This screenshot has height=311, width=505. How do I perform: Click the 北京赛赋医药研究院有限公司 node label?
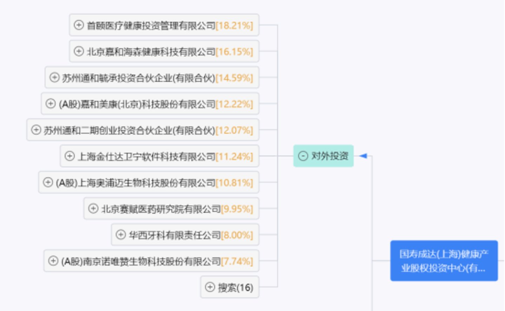tap(161, 209)
